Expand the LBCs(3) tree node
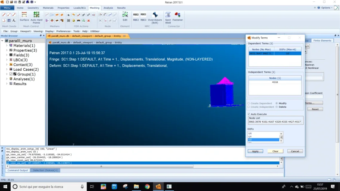This screenshot has height=191, width=340. [x=7, y=60]
